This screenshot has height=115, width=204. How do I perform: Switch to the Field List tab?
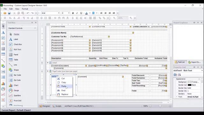[180, 62]
